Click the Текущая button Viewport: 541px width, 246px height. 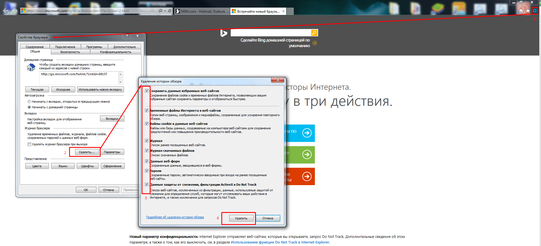[37, 89]
